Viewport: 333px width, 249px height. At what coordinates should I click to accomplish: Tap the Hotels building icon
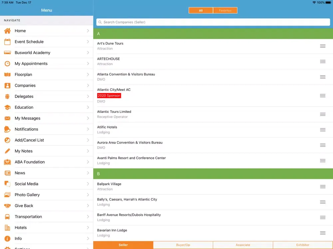tap(7, 228)
